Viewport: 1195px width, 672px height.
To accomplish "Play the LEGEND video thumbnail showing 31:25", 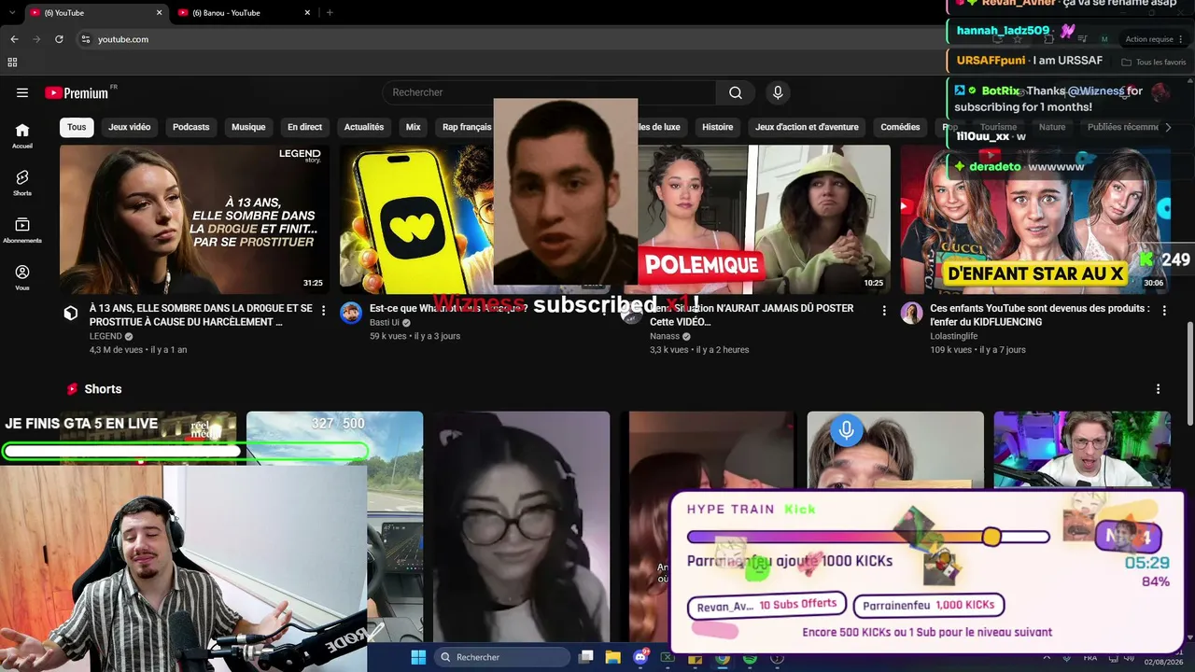I will tap(194, 219).
